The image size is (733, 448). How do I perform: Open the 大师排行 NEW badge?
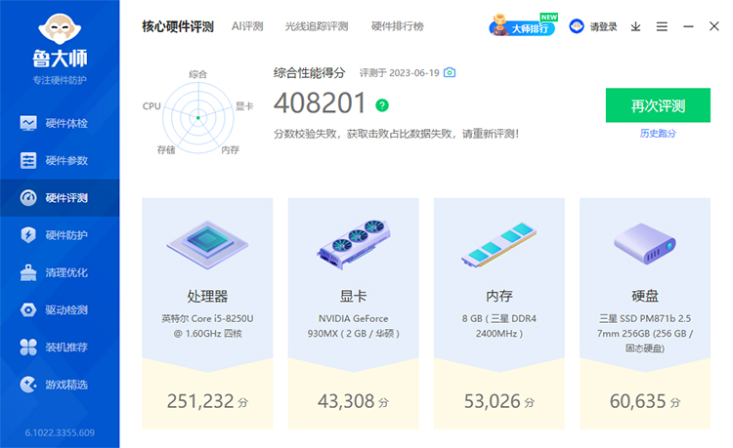coord(524,25)
